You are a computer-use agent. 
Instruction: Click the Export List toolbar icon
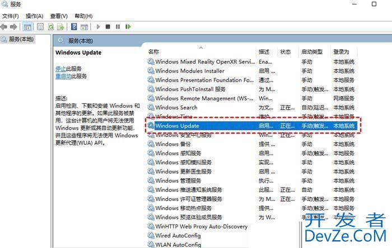(60, 27)
